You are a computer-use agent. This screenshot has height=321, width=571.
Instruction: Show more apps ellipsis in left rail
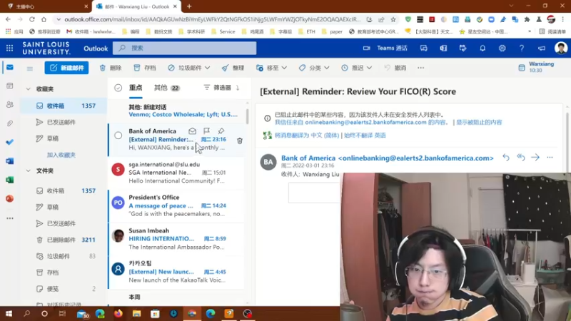(10, 218)
